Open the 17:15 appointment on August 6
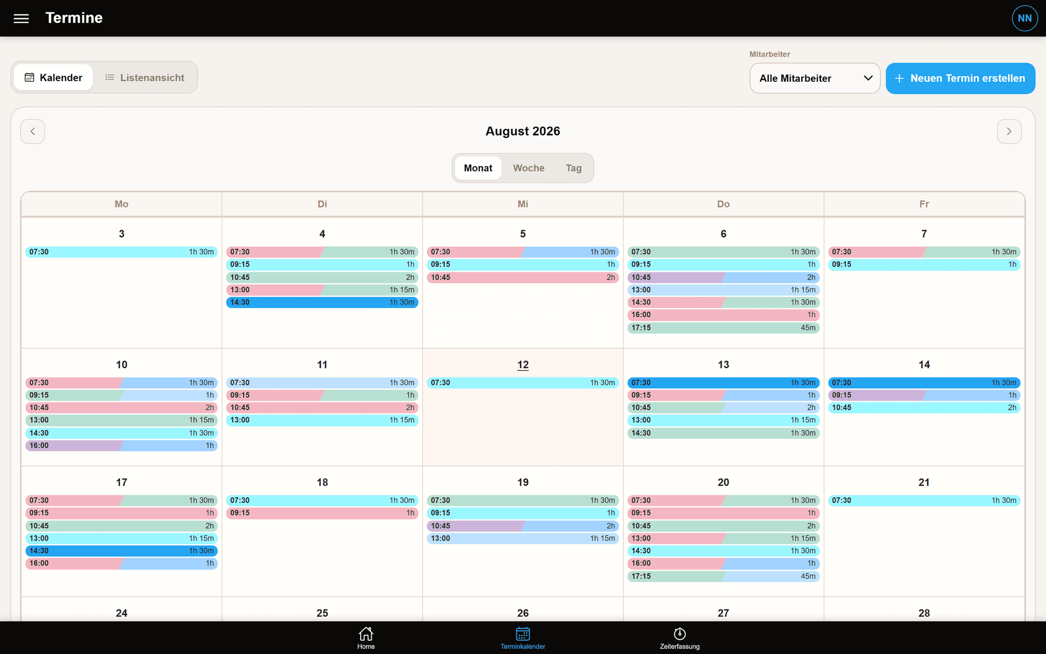1046x654 pixels. [723, 328]
